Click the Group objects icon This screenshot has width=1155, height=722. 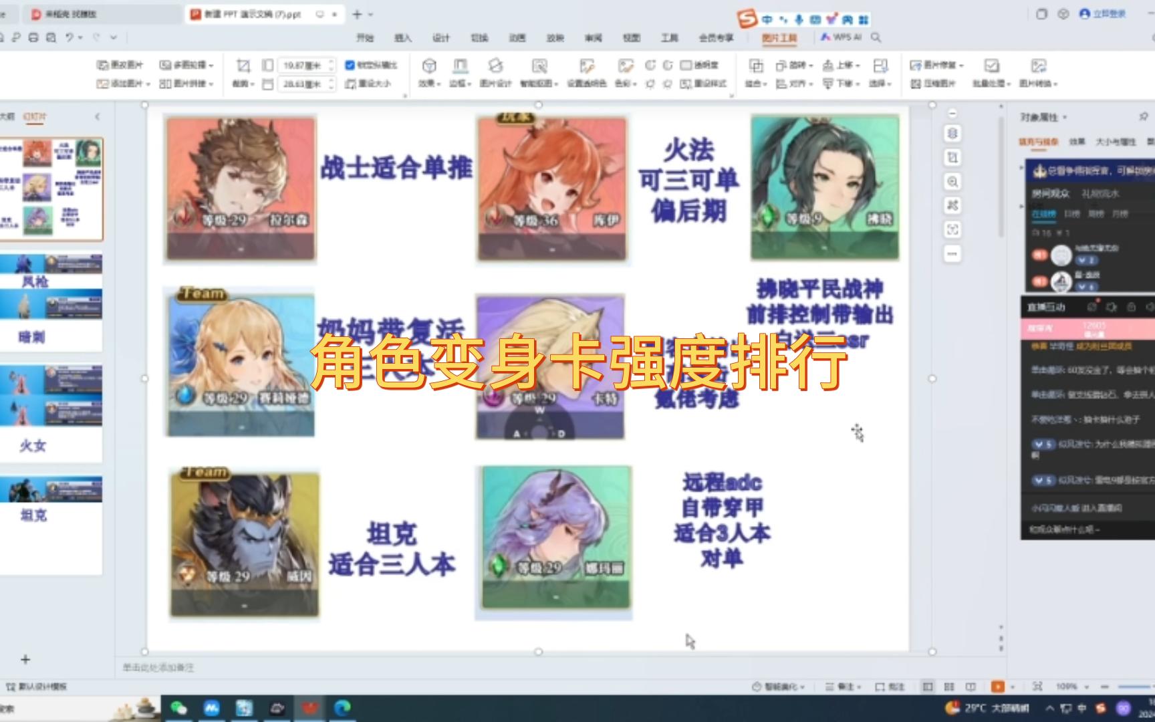point(756,66)
